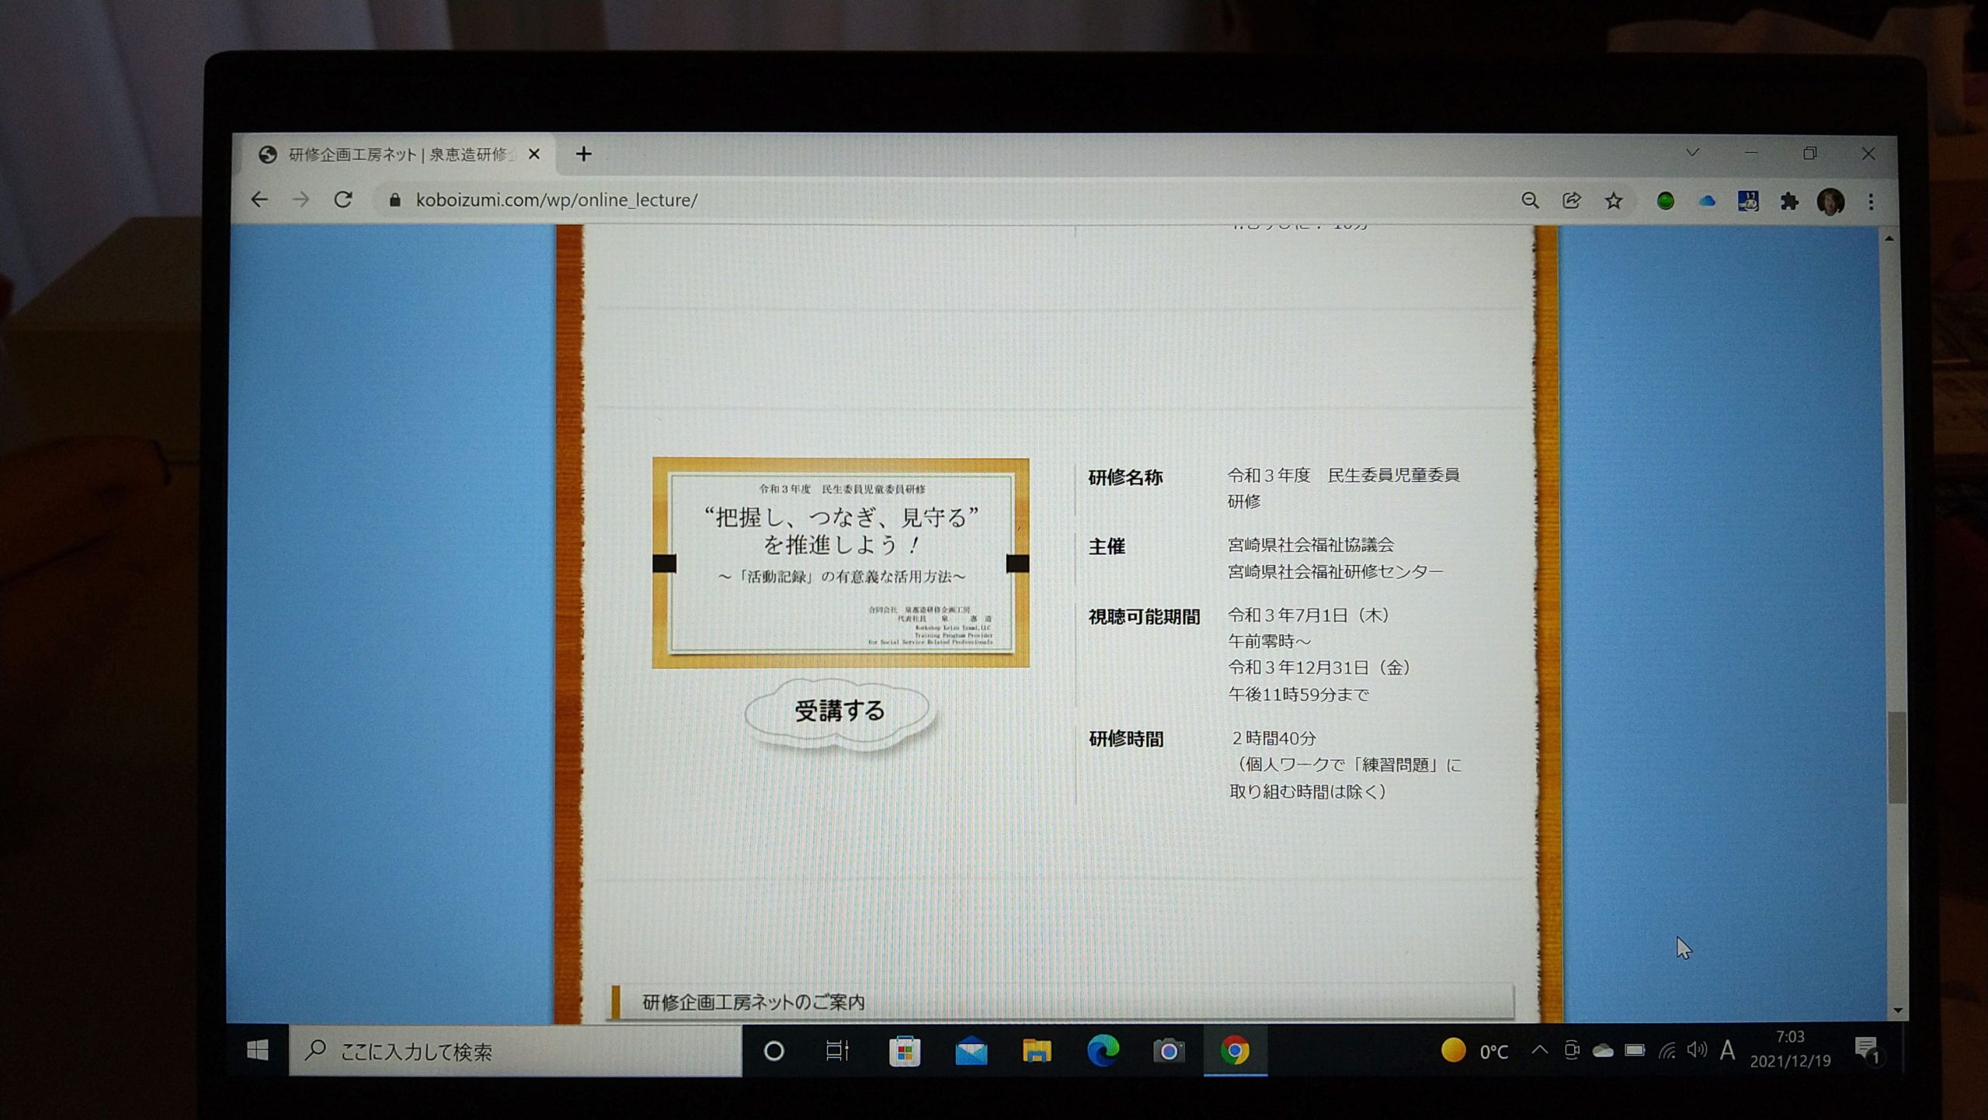Click the 研修企画工房ネットのご案内 heading

(753, 1002)
